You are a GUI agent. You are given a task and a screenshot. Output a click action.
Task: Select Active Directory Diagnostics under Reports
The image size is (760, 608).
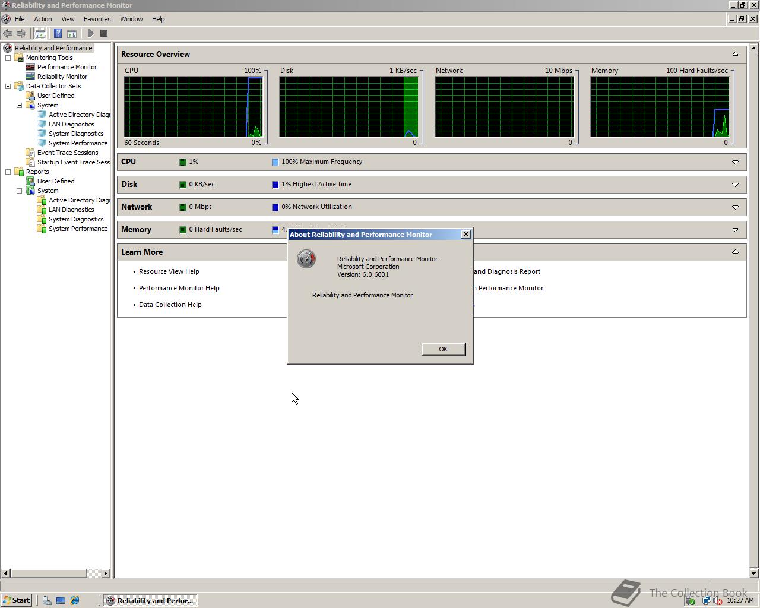(80, 200)
